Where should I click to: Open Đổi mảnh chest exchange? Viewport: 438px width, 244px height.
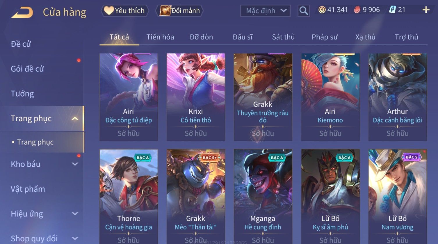click(179, 11)
